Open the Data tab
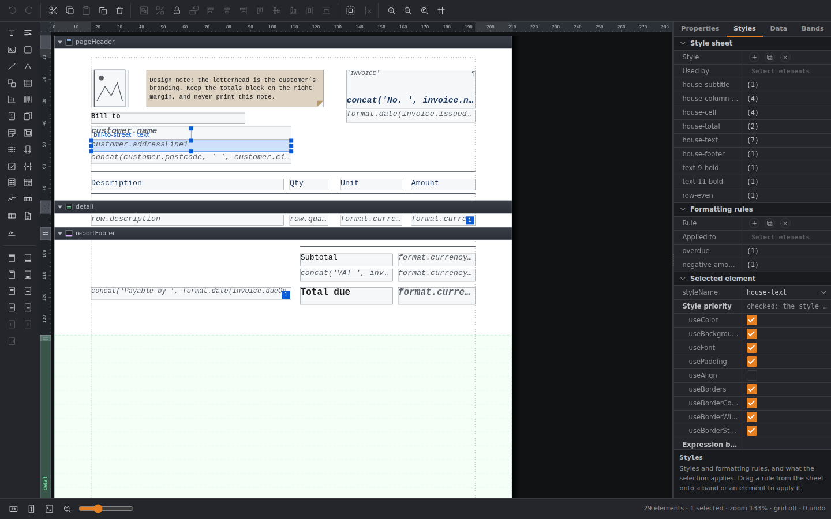Image resolution: width=831 pixels, height=519 pixels. [778, 28]
